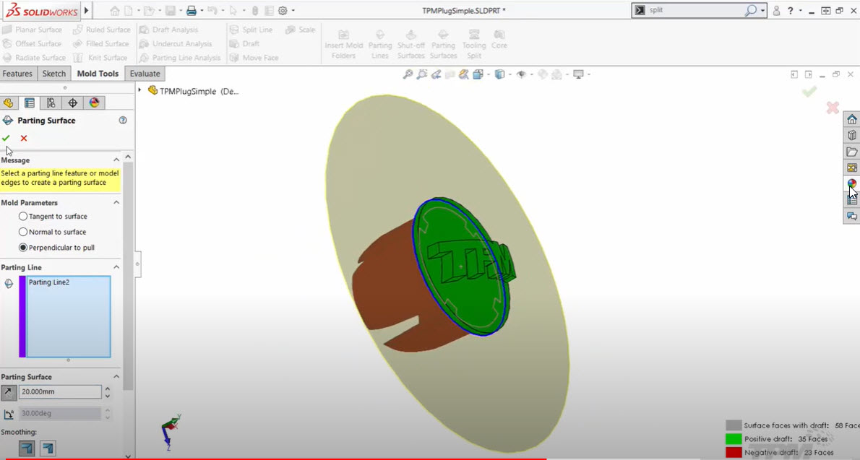Open the SOLIDWORKS Forum panel
The image size is (860, 460).
pyautogui.click(x=851, y=216)
